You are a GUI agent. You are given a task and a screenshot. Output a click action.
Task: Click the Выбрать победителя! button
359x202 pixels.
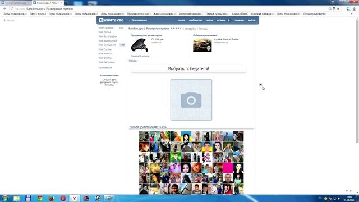(x=188, y=68)
